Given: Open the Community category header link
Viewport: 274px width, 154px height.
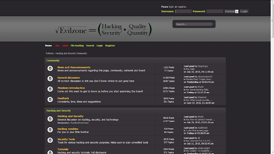Looking at the screenshot, I should coord(53,61).
